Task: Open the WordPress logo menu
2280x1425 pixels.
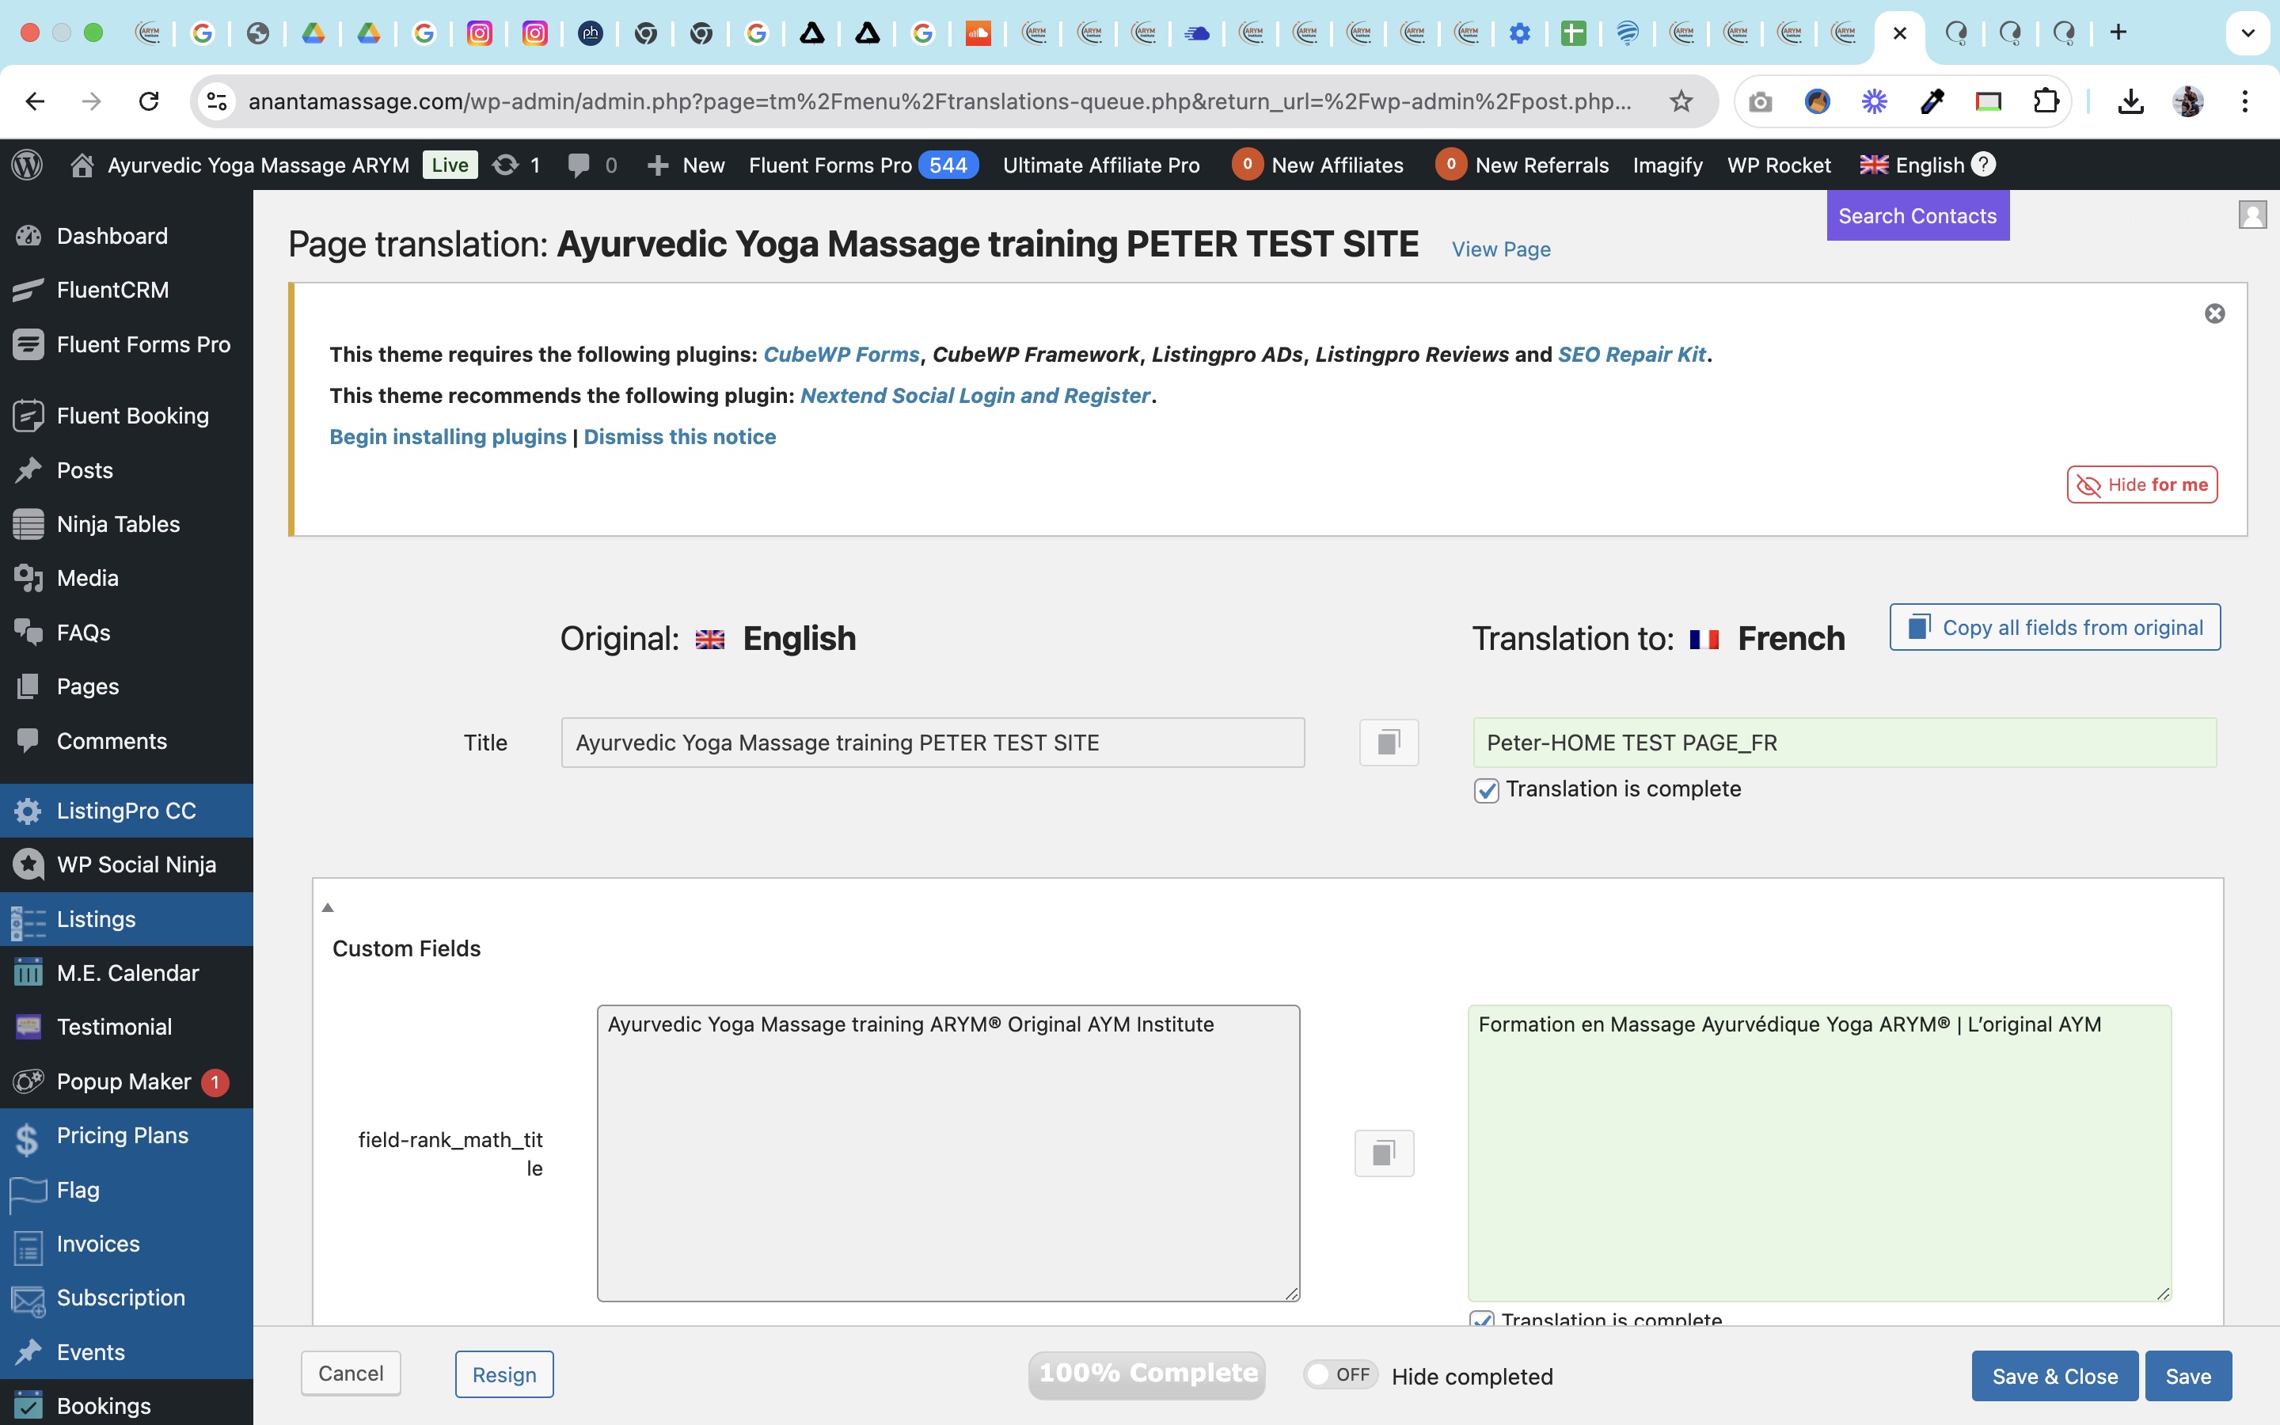Action: 28,165
